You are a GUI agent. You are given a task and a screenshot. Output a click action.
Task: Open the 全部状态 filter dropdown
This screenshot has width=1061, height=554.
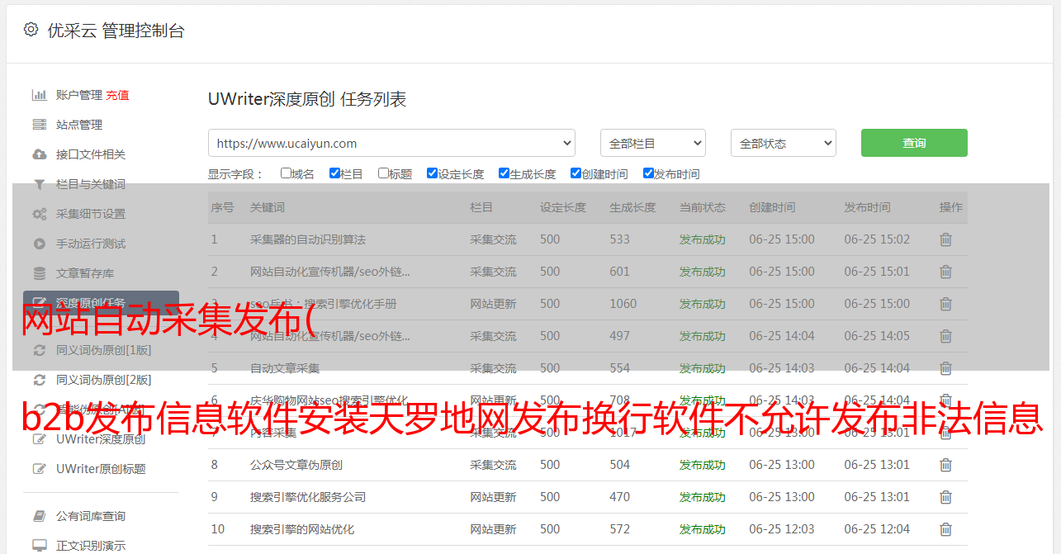point(783,143)
